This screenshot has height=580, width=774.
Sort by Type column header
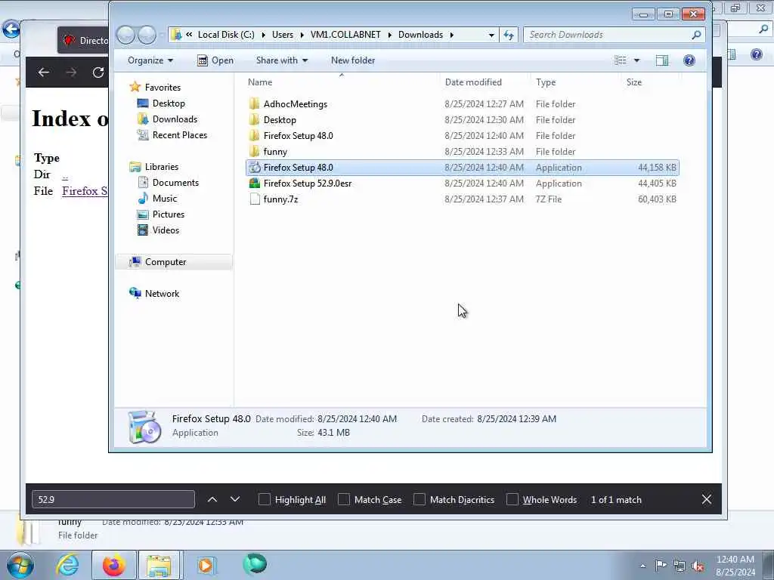[x=546, y=82]
